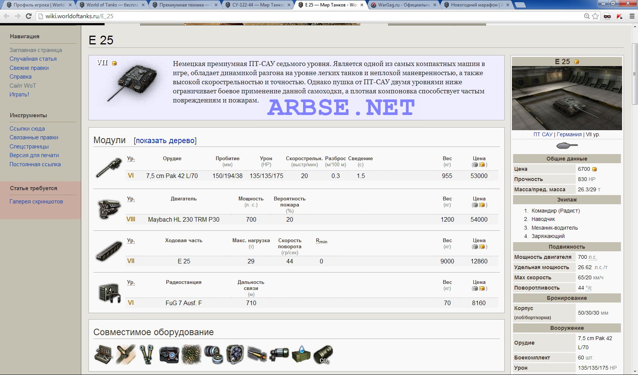638x375 pixels.
Task: Click the Toolbox equipment icon
Action: (x=103, y=355)
